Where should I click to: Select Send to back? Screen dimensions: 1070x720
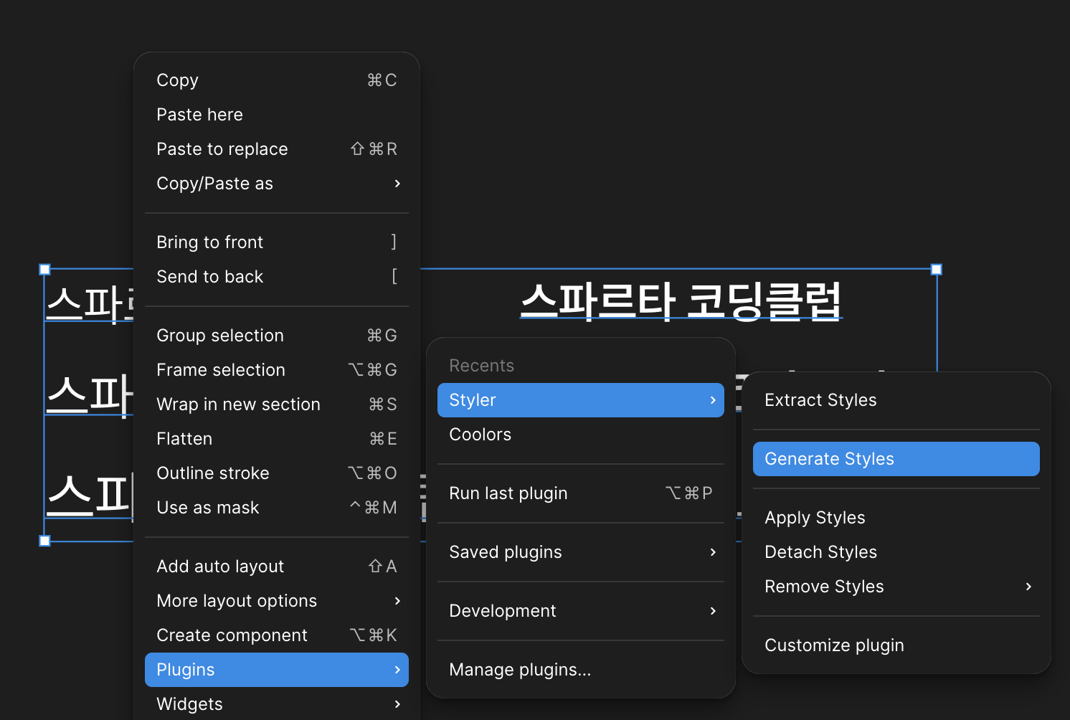point(277,277)
